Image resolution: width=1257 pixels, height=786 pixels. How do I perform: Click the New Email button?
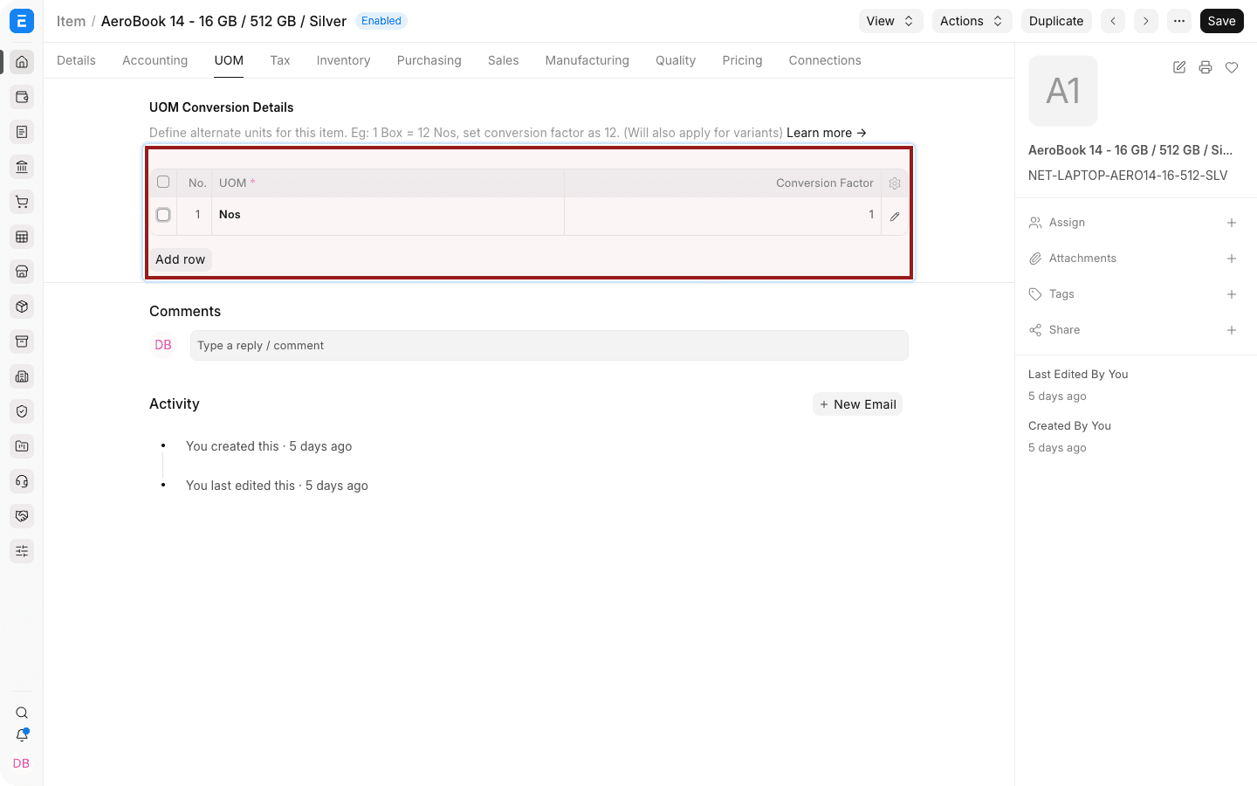[x=857, y=404]
